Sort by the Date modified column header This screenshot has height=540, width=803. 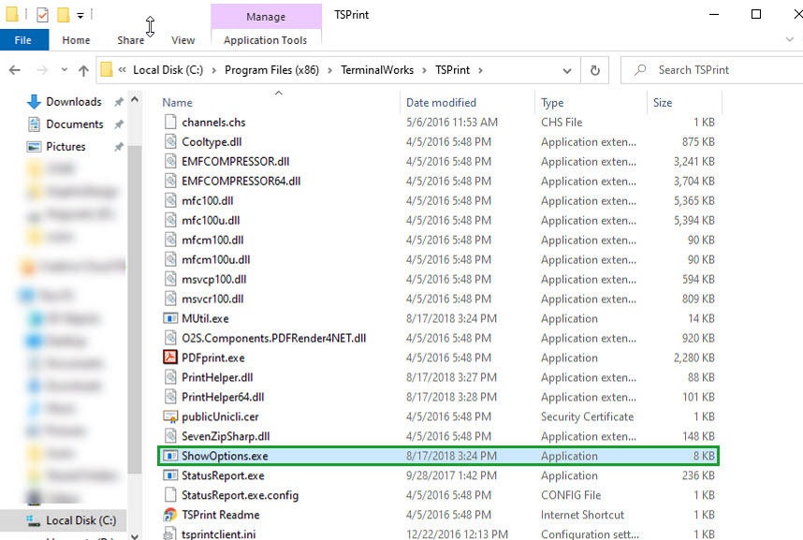point(441,103)
